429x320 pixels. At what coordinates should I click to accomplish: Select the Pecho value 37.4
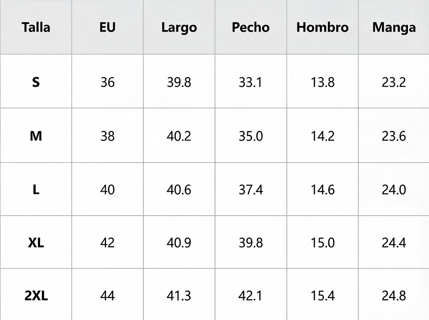coord(251,189)
